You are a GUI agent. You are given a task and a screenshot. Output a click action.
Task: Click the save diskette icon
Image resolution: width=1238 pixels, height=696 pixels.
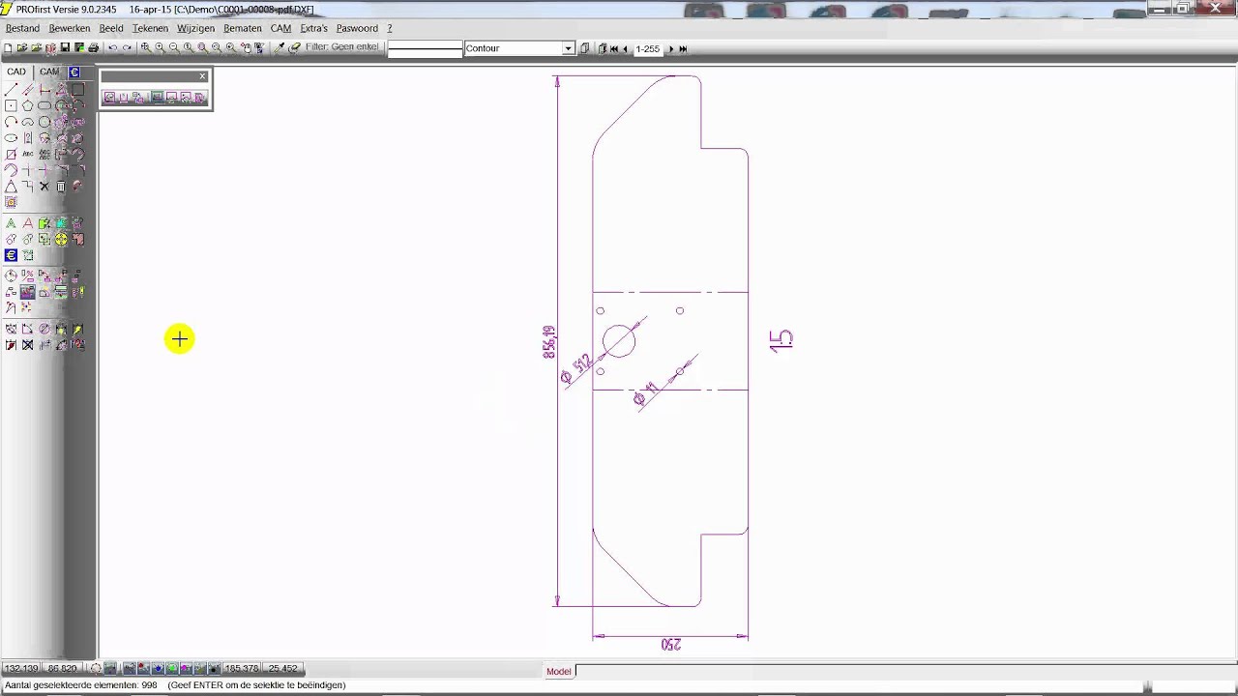pos(65,47)
